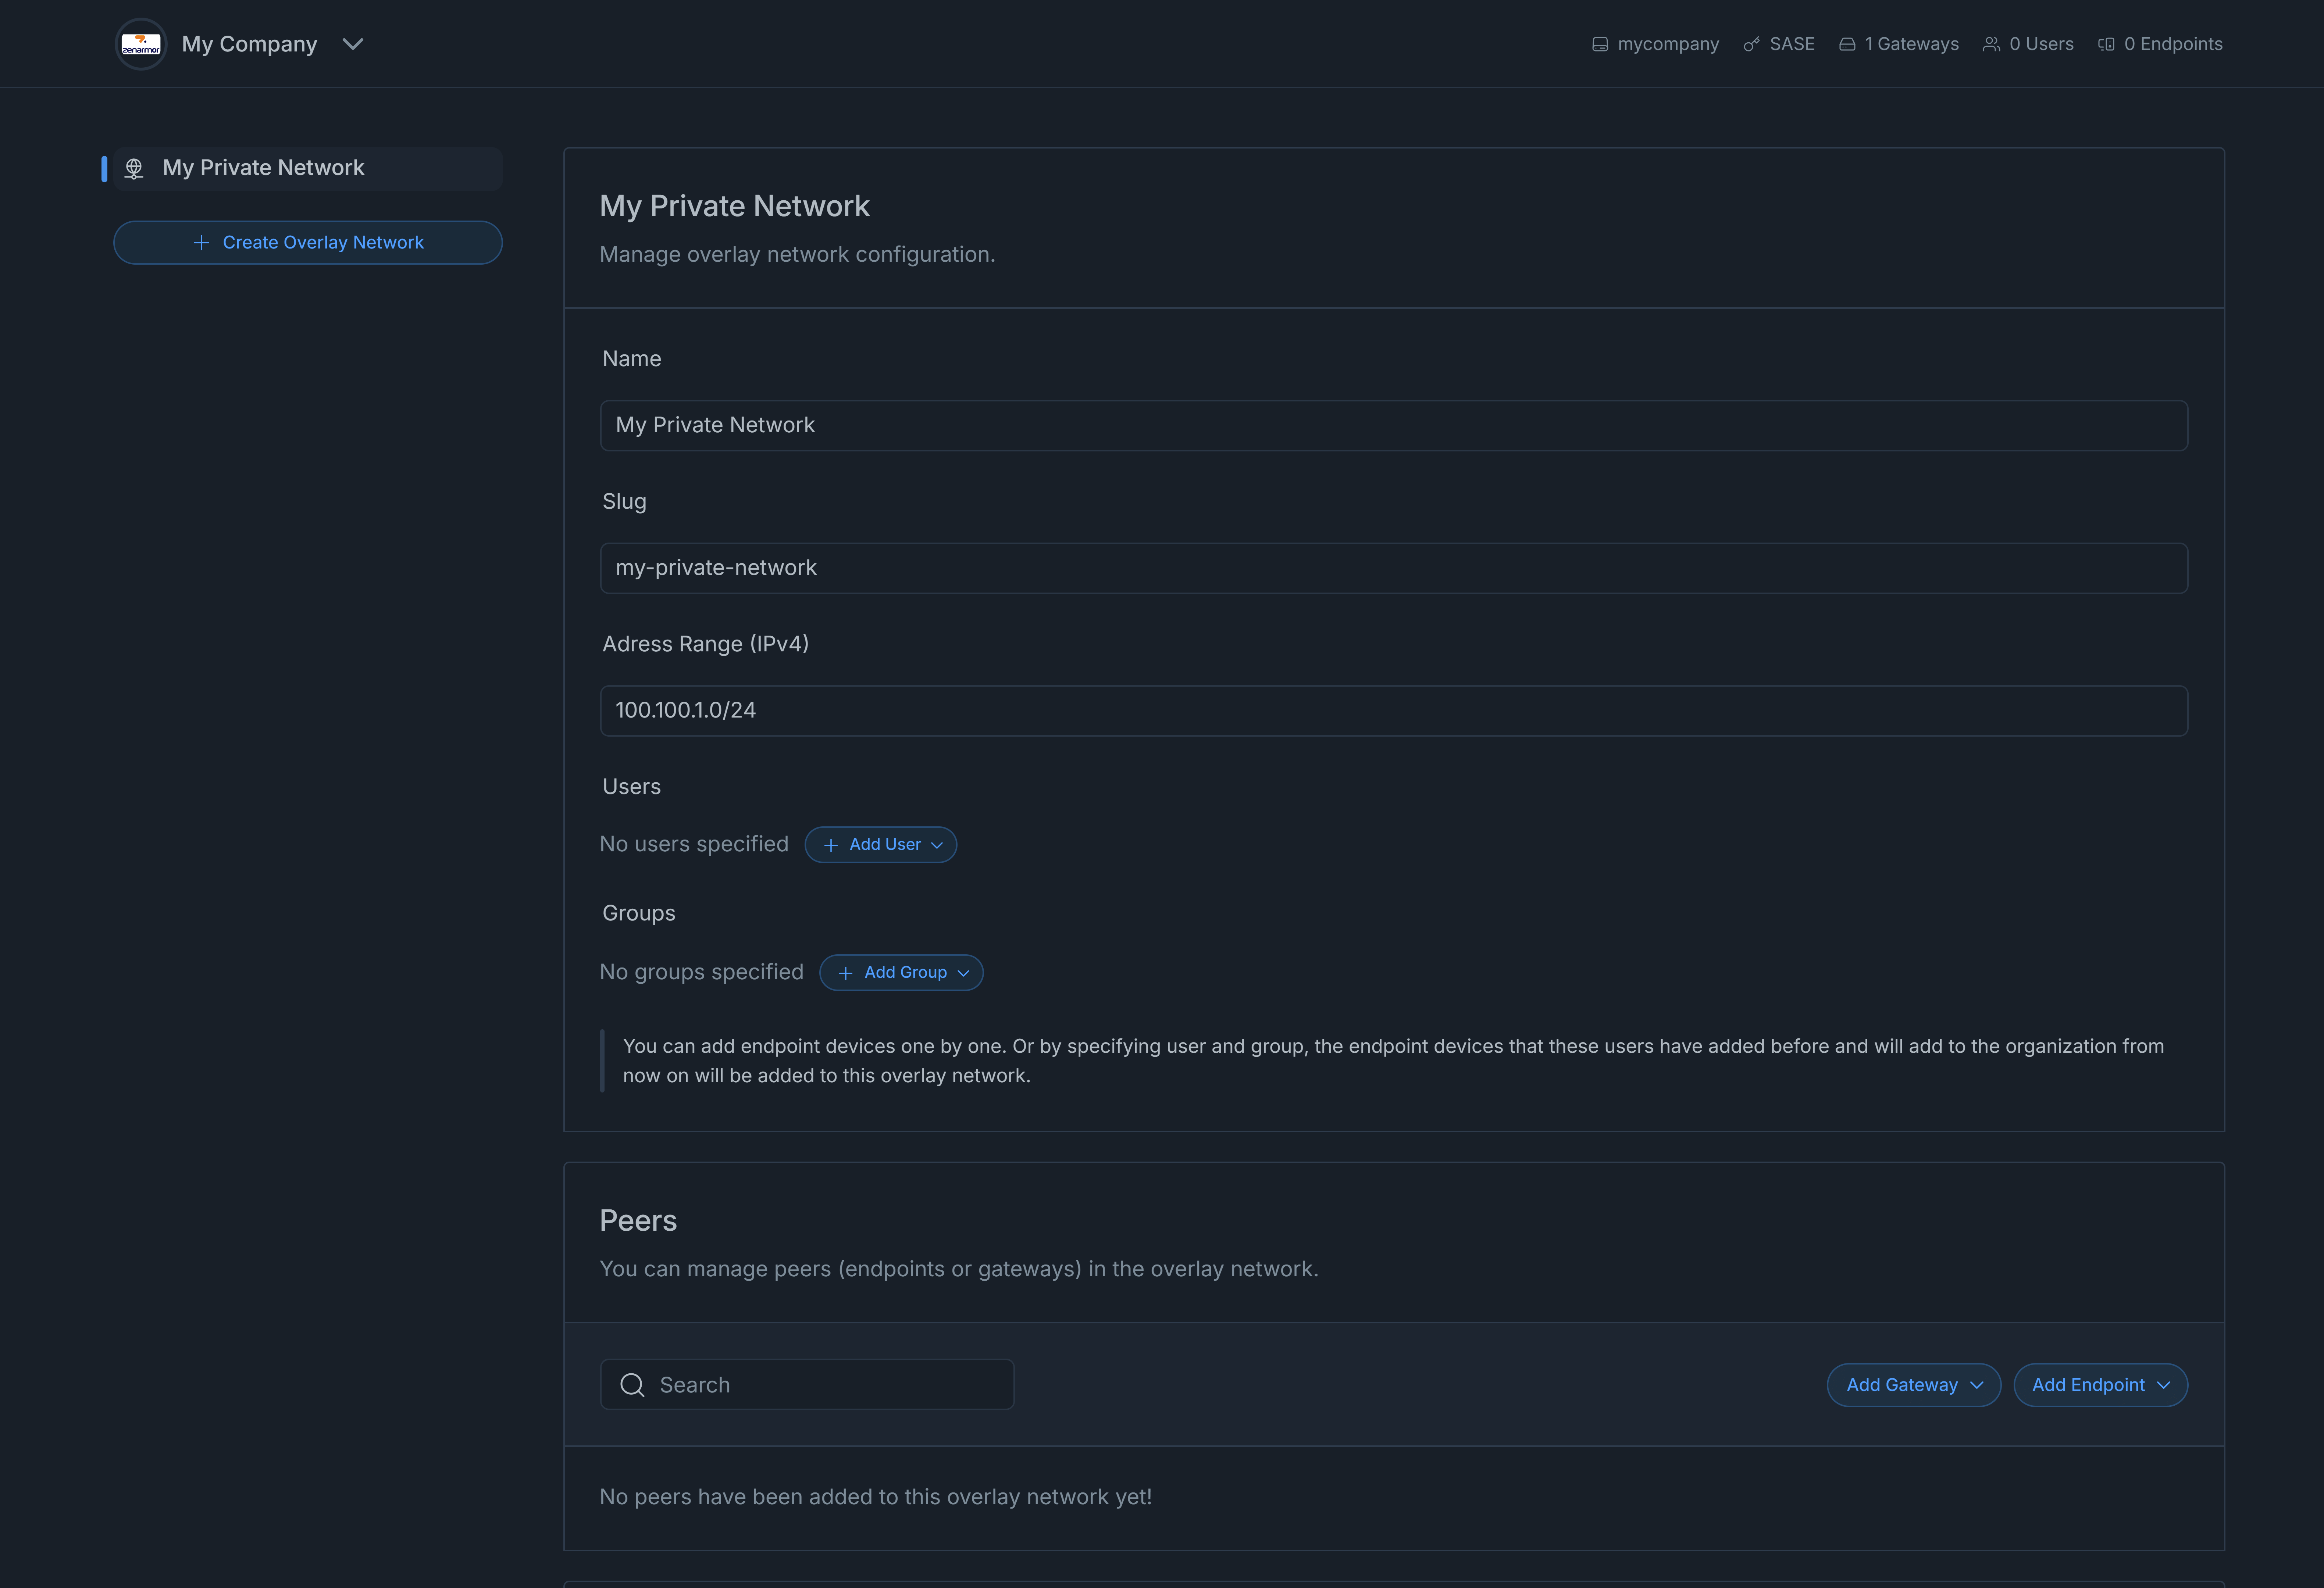This screenshot has width=2324, height=1588.
Task: Click the network globe icon in the sidebar
Action: [134, 168]
